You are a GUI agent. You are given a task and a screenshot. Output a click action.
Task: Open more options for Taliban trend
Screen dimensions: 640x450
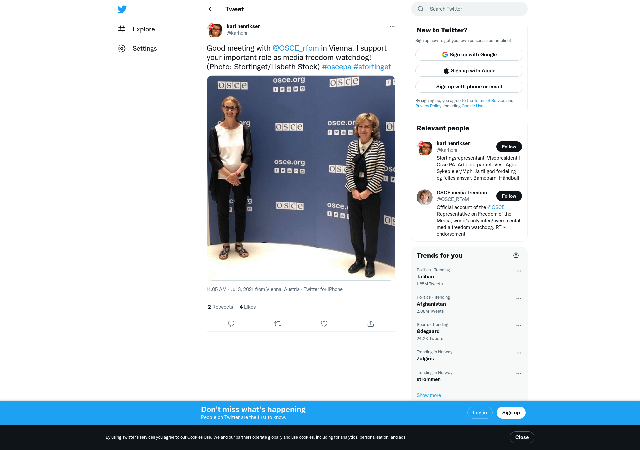pyautogui.click(x=519, y=271)
